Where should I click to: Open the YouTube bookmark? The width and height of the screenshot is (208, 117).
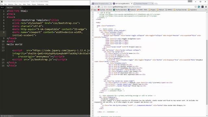tap(101, 10)
